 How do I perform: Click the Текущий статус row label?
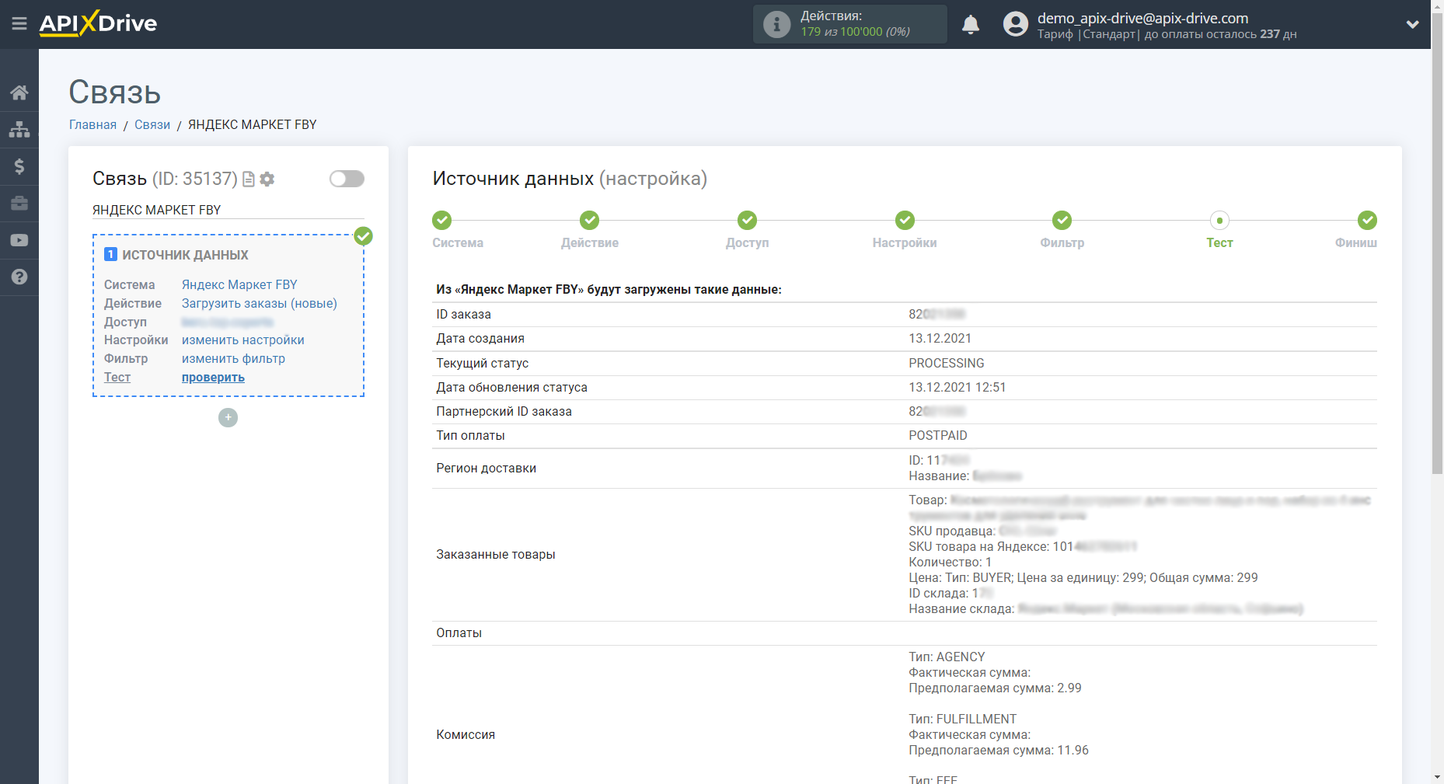pyautogui.click(x=482, y=363)
